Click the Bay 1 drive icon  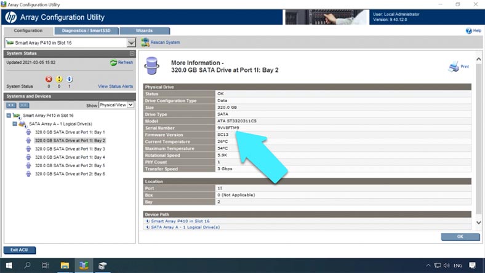[28, 132]
